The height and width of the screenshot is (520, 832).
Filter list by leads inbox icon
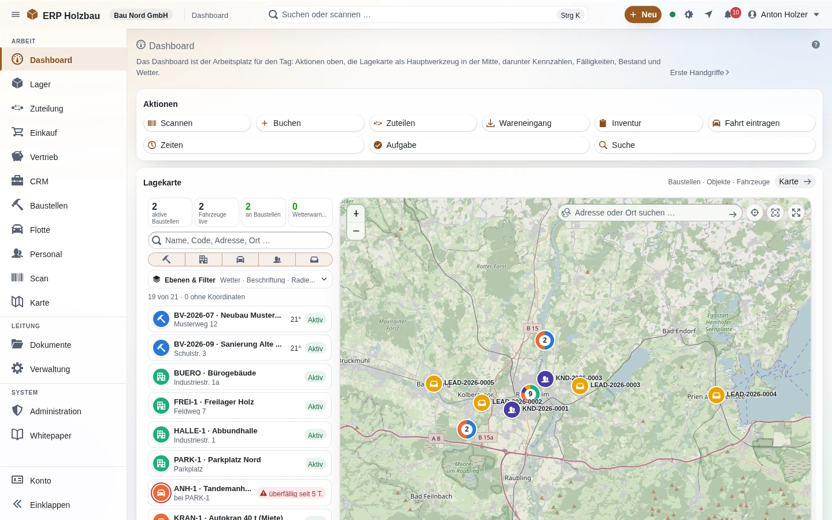pyautogui.click(x=314, y=259)
